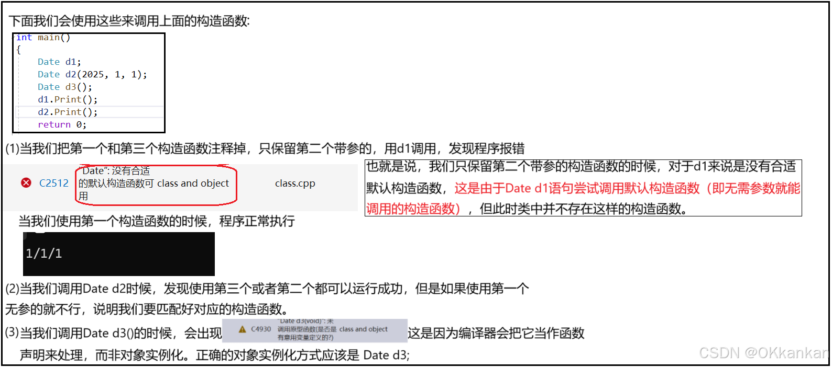Click text "这是因为编译器会把它当作函数"

click(x=496, y=333)
